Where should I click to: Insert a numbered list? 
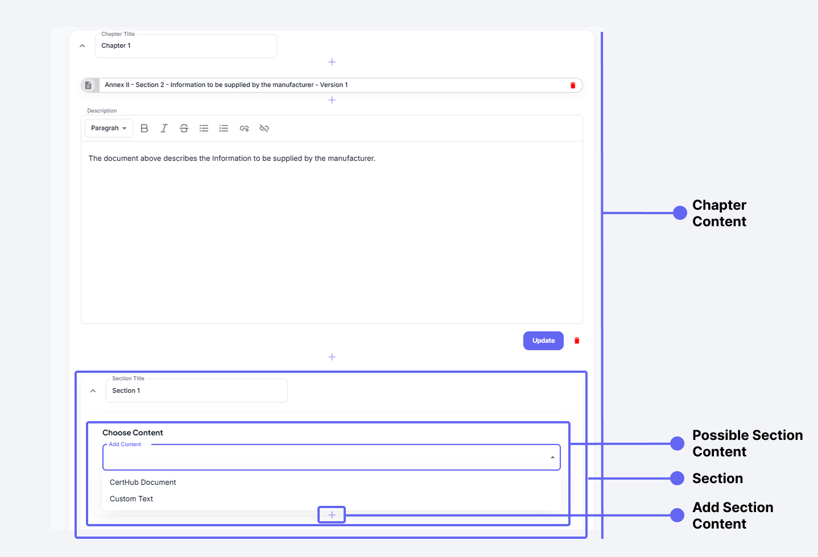(224, 128)
